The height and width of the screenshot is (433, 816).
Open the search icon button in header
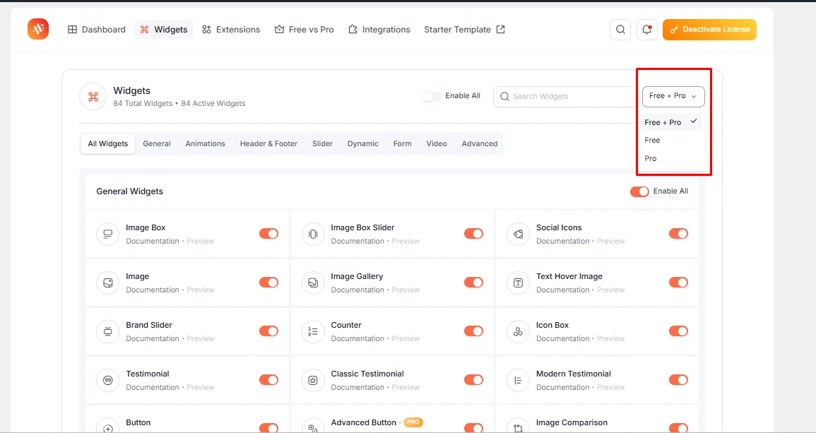pyautogui.click(x=620, y=30)
